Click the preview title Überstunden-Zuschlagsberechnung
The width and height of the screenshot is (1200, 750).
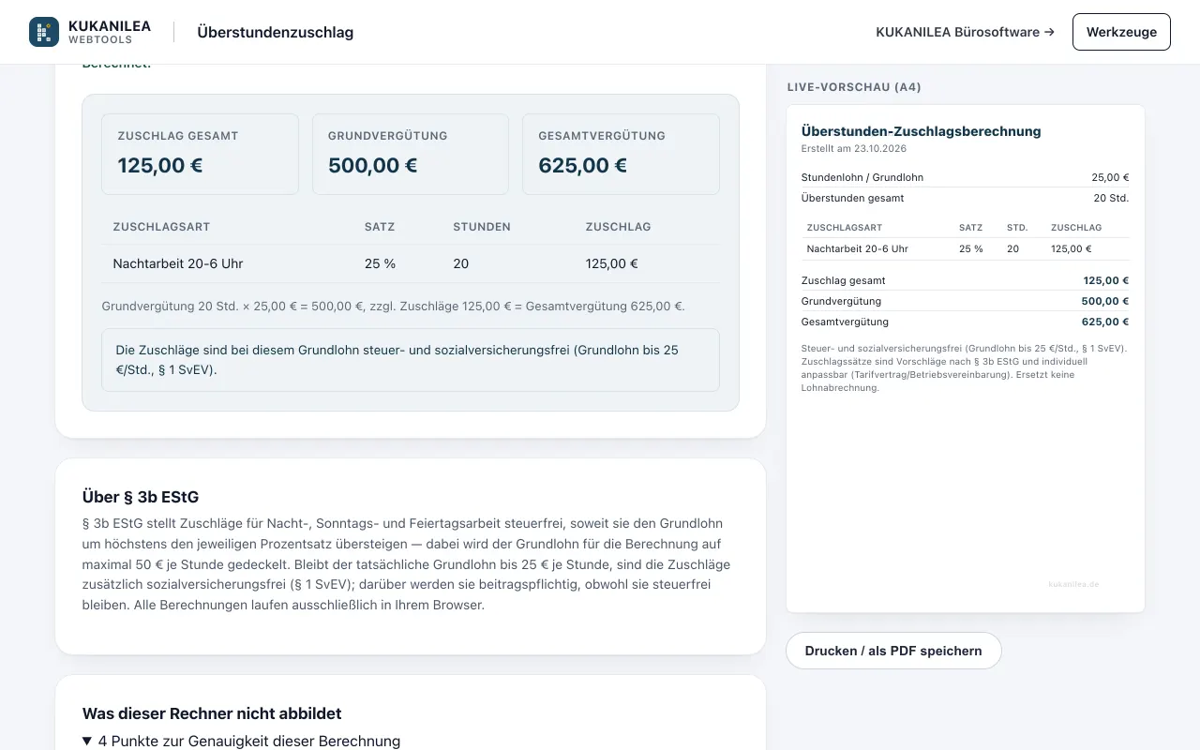click(x=921, y=131)
